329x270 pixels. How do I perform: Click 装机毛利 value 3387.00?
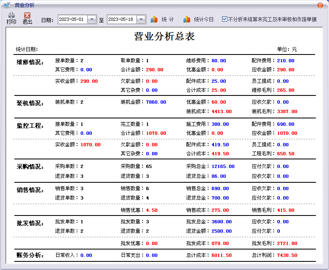click(287, 111)
